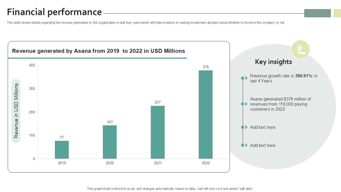
Task: Click the footer note about chart linked to excel
Action: pyautogui.click(x=170, y=189)
